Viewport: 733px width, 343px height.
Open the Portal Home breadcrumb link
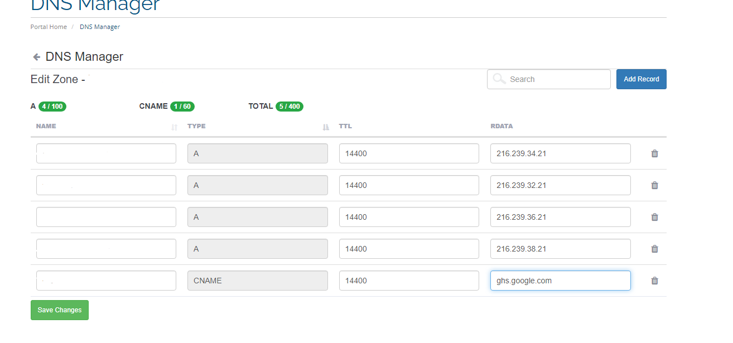[49, 27]
